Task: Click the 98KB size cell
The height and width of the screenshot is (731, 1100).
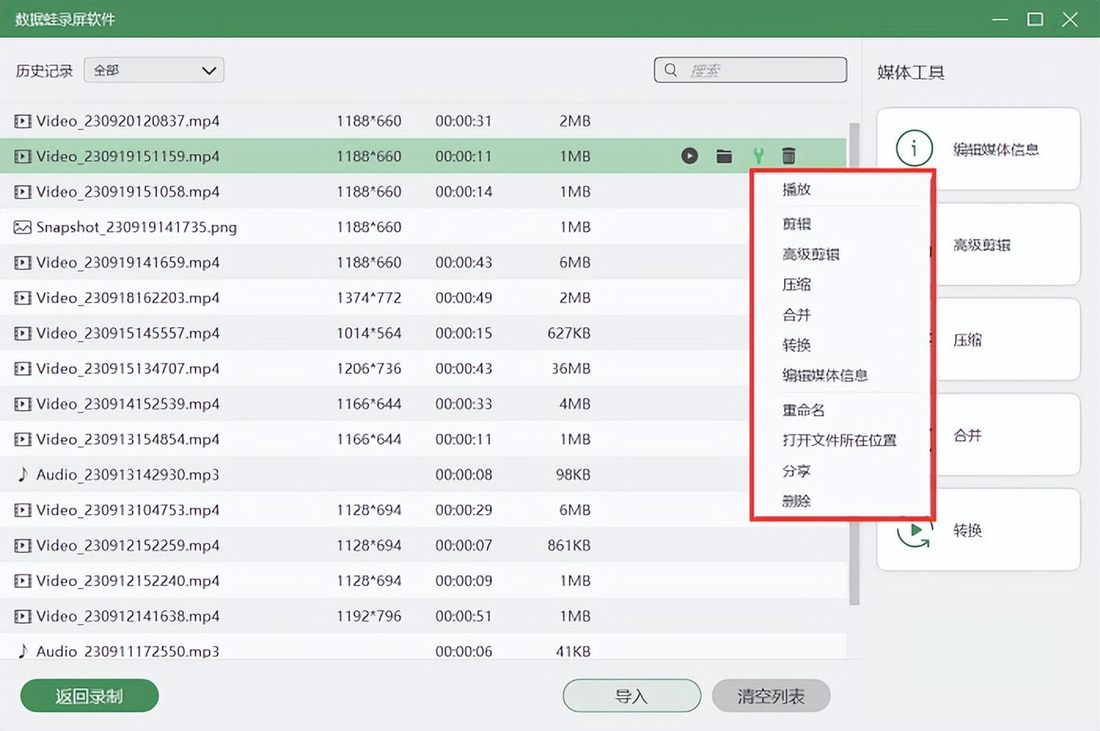Action: click(573, 475)
